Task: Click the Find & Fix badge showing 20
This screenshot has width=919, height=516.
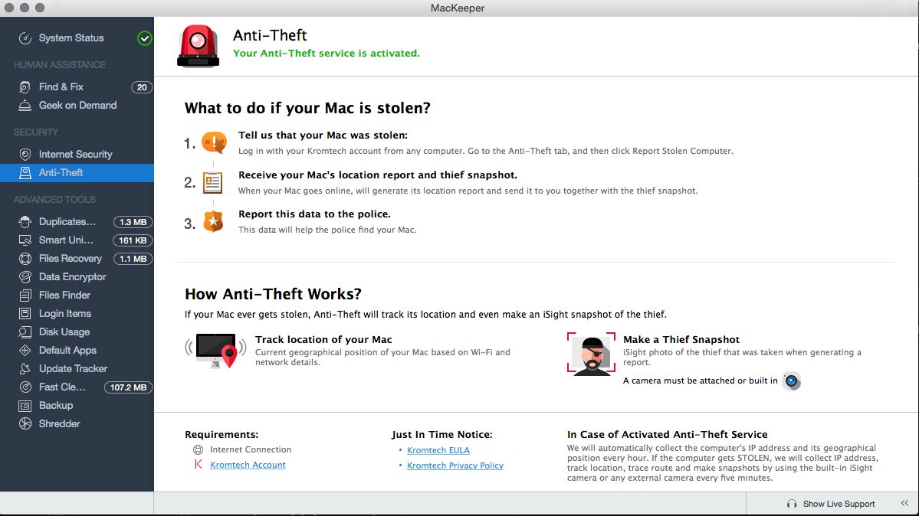Action: click(142, 87)
